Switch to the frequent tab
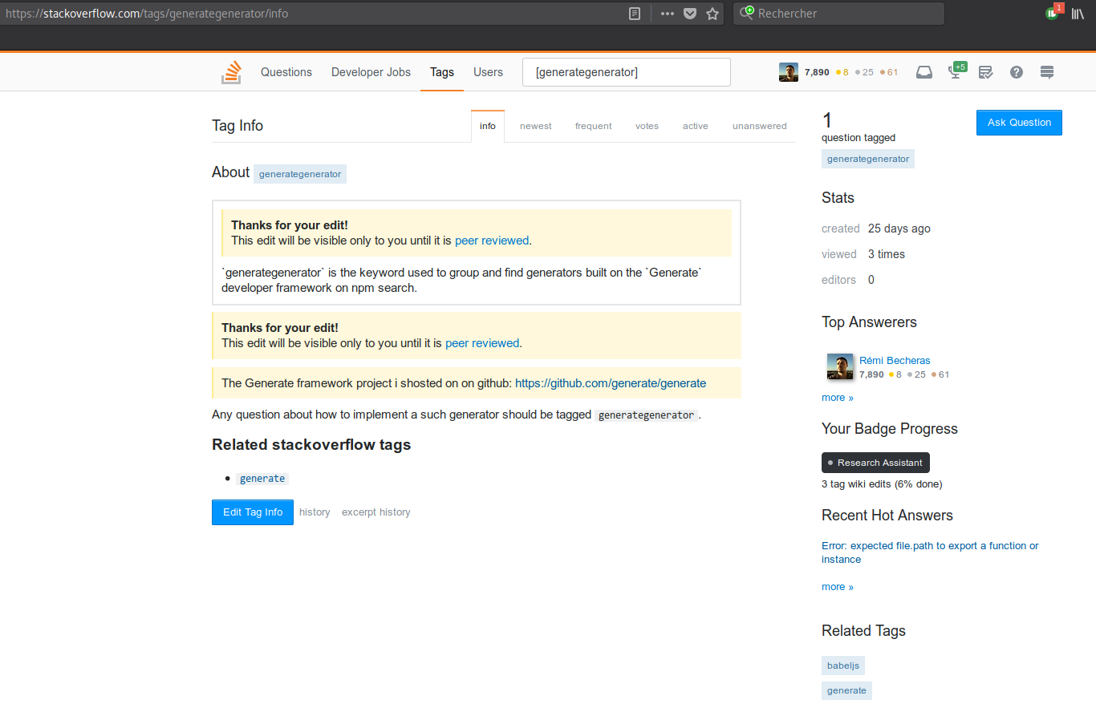 click(594, 126)
